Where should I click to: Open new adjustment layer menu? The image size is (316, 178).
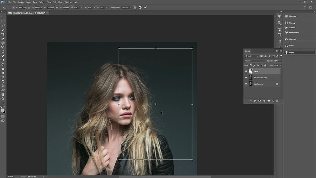point(264,101)
